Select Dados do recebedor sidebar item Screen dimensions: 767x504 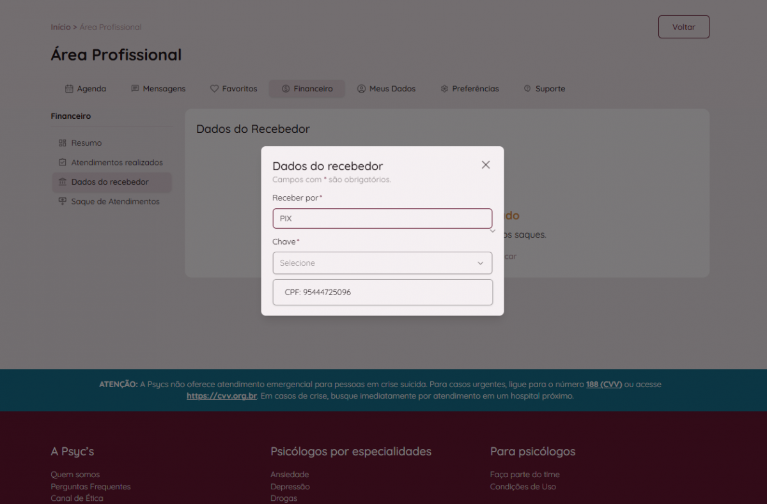point(110,182)
